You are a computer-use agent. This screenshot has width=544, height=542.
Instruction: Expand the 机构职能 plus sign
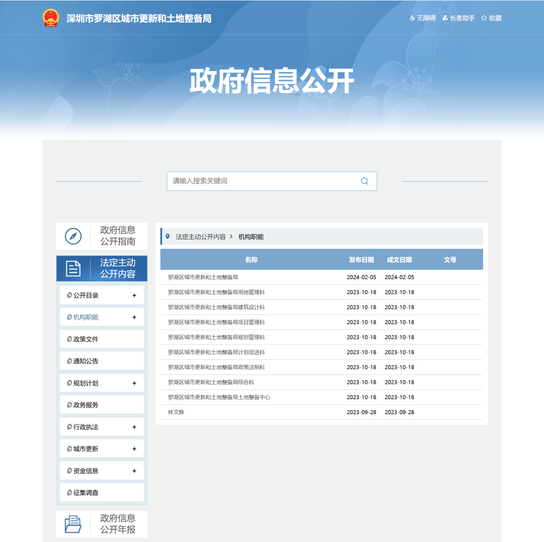(134, 317)
